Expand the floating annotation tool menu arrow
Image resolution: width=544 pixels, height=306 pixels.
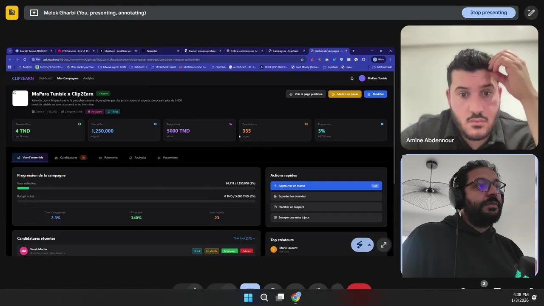click(x=369, y=245)
